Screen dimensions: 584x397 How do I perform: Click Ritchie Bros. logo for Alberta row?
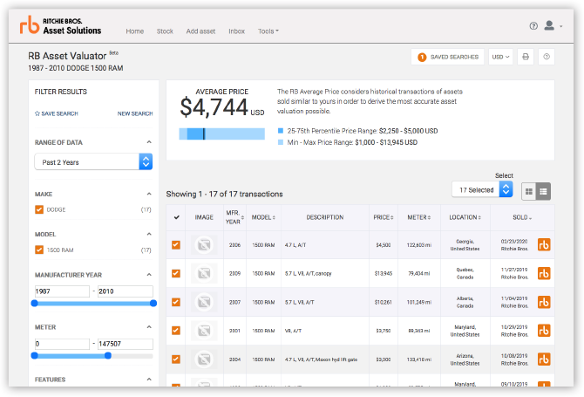(x=544, y=302)
